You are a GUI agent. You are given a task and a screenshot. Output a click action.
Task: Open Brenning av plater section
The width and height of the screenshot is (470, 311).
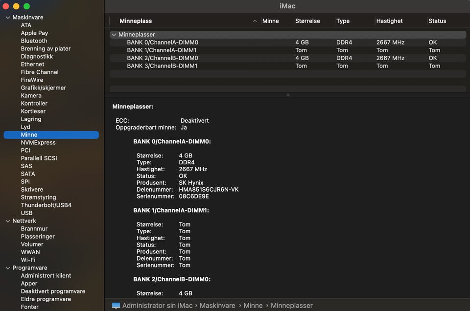click(46, 48)
